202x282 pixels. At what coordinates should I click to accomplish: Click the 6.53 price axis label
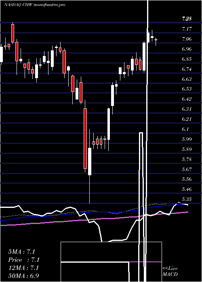tap(187, 89)
